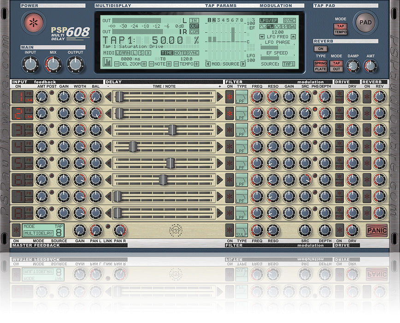This screenshot has width=400, height=323.
Task: Go to next MOD. SOURCE
Action: 243,64
